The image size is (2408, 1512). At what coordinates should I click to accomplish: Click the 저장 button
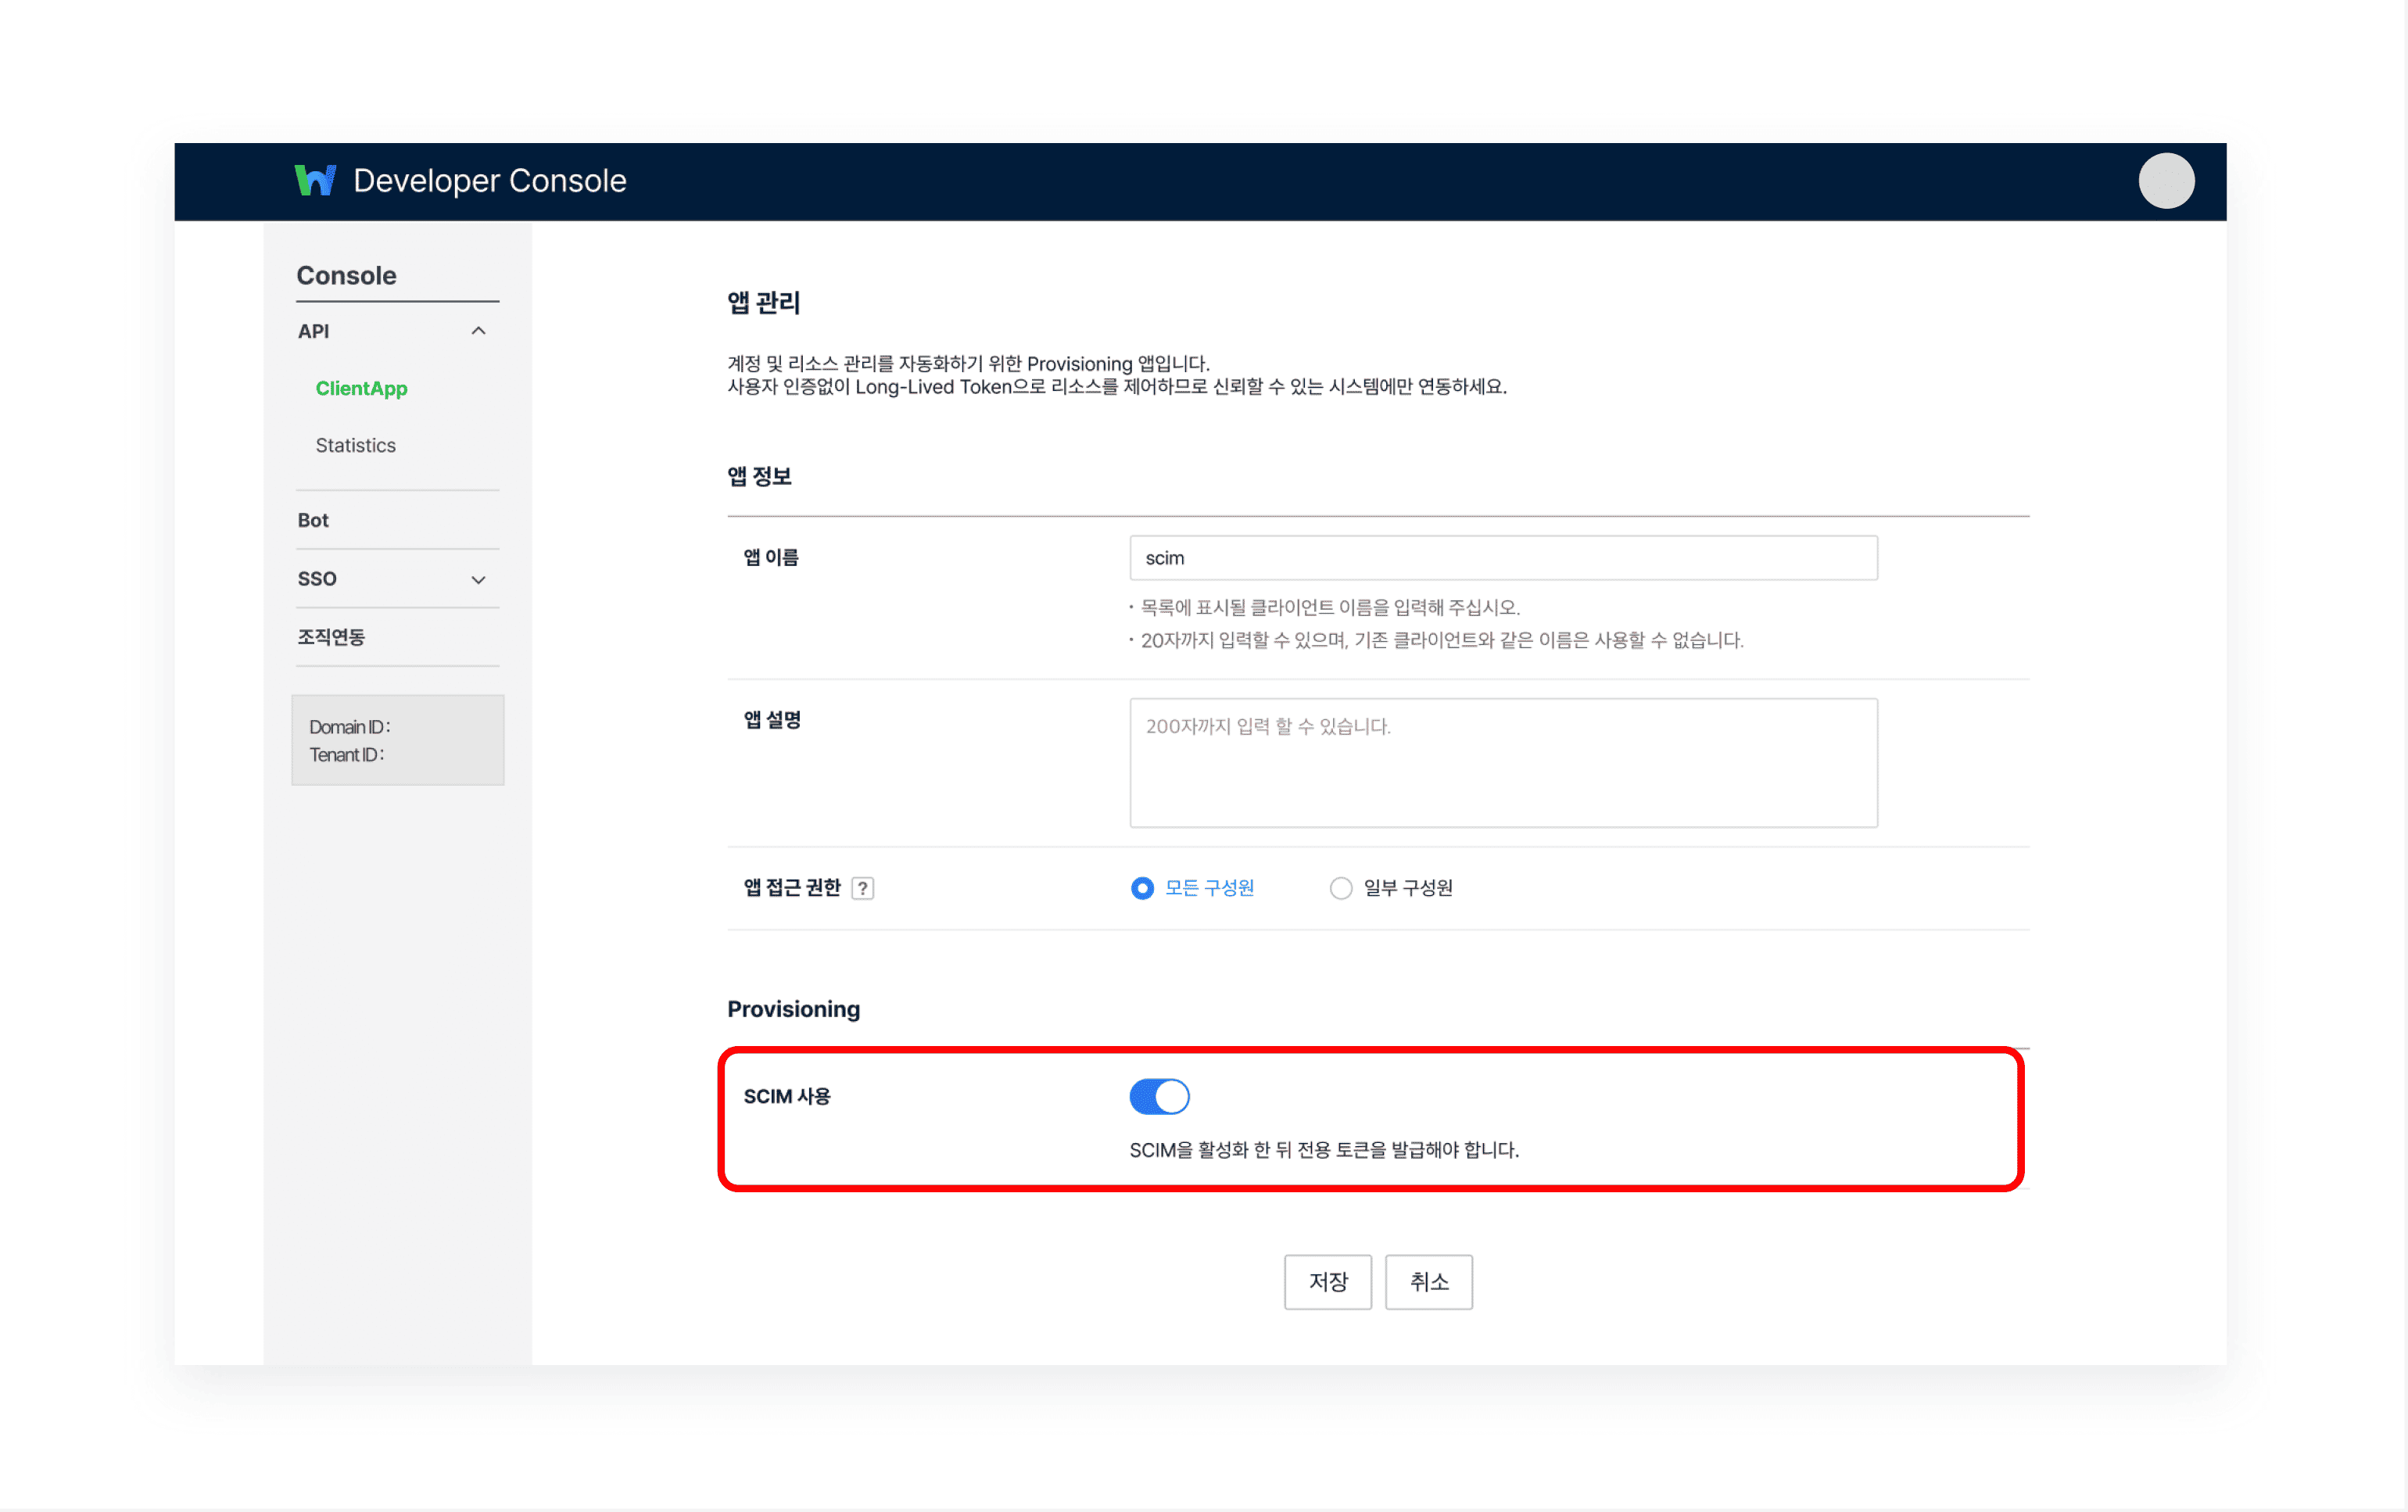[1328, 1282]
